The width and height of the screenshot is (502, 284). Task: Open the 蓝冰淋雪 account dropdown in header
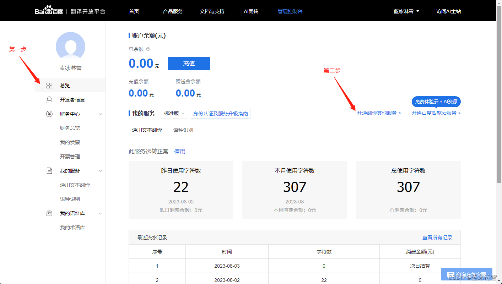406,11
